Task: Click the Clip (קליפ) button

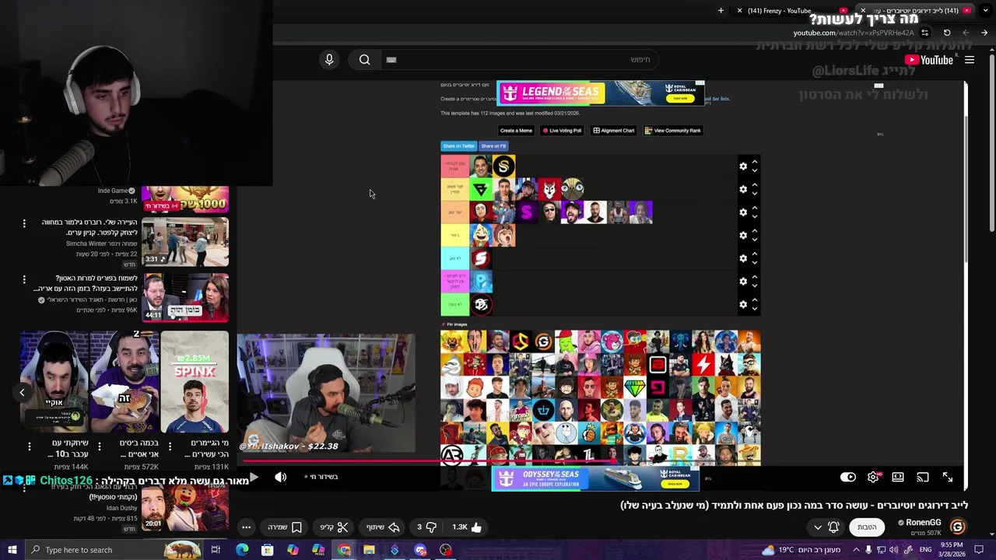Action: [335, 527]
